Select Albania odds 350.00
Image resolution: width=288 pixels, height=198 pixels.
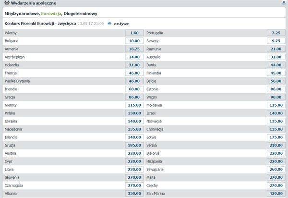click(x=134, y=193)
